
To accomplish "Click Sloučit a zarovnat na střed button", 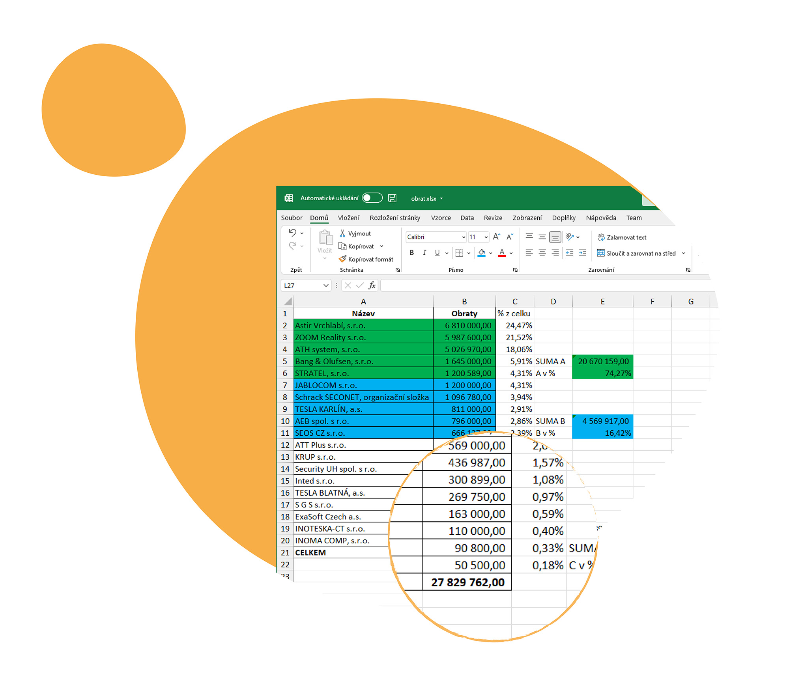I will 636,253.
